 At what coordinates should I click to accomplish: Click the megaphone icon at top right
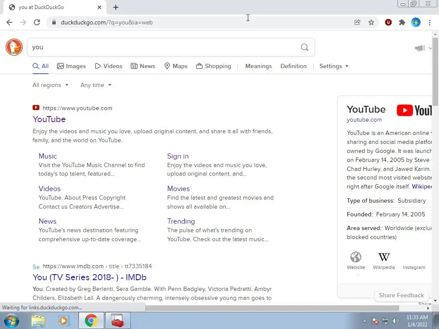(420, 48)
